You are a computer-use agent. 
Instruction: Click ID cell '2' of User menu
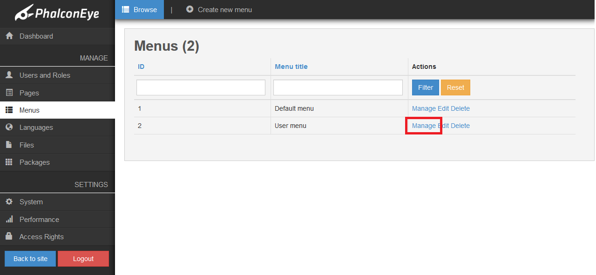203,126
